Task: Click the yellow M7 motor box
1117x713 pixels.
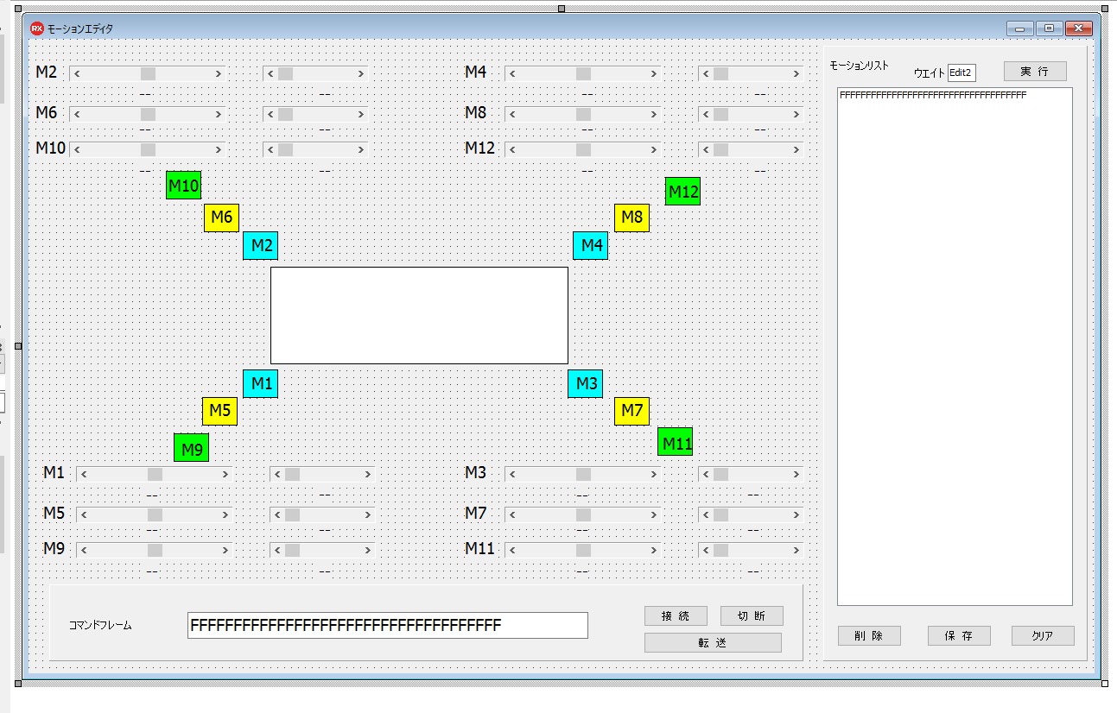Action: pyautogui.click(x=631, y=411)
